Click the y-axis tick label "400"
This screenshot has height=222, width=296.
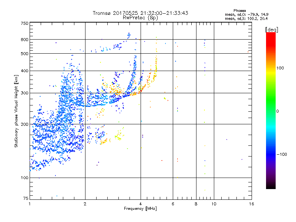[24, 71]
